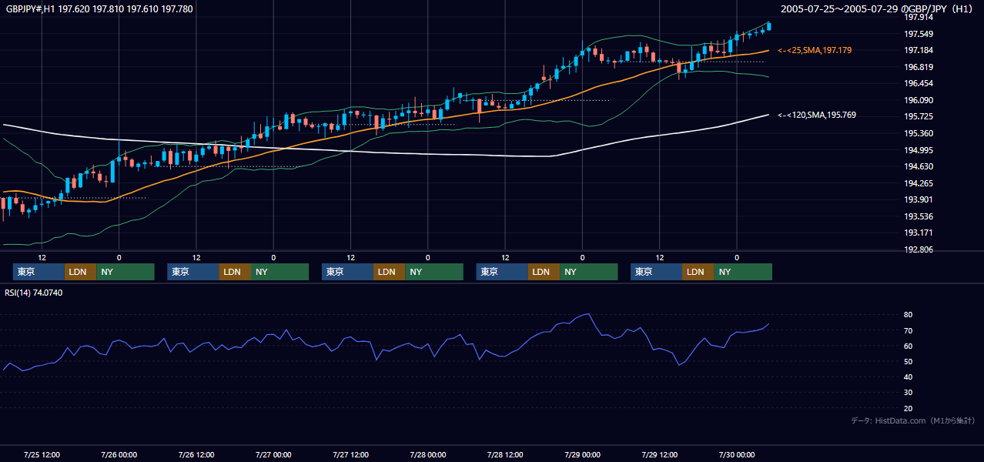Click the 197.914 price axis value
The image size is (984, 462).
point(919,18)
